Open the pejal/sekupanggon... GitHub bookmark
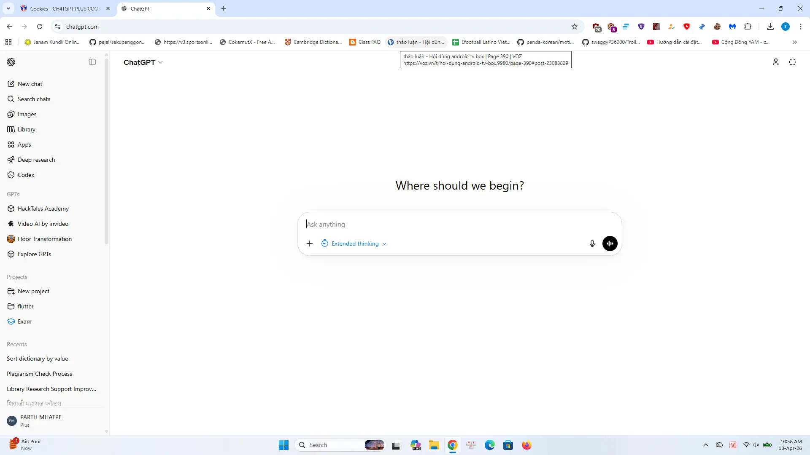Image resolution: width=810 pixels, height=455 pixels. tap(118, 42)
